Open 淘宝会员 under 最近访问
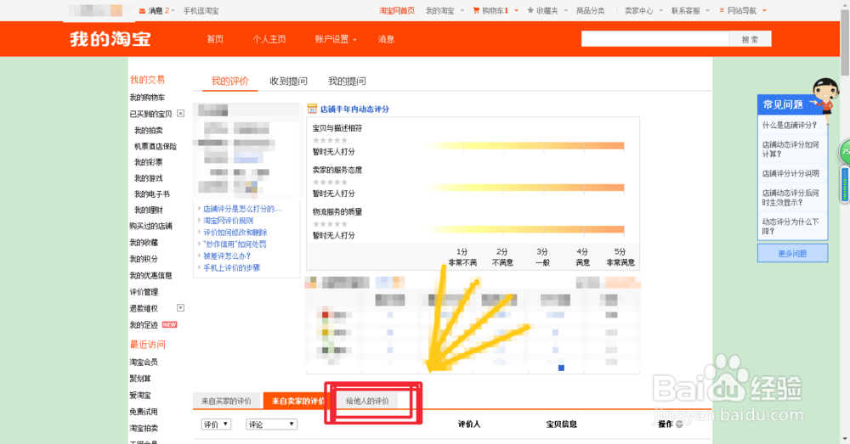850x444 pixels. 144,363
